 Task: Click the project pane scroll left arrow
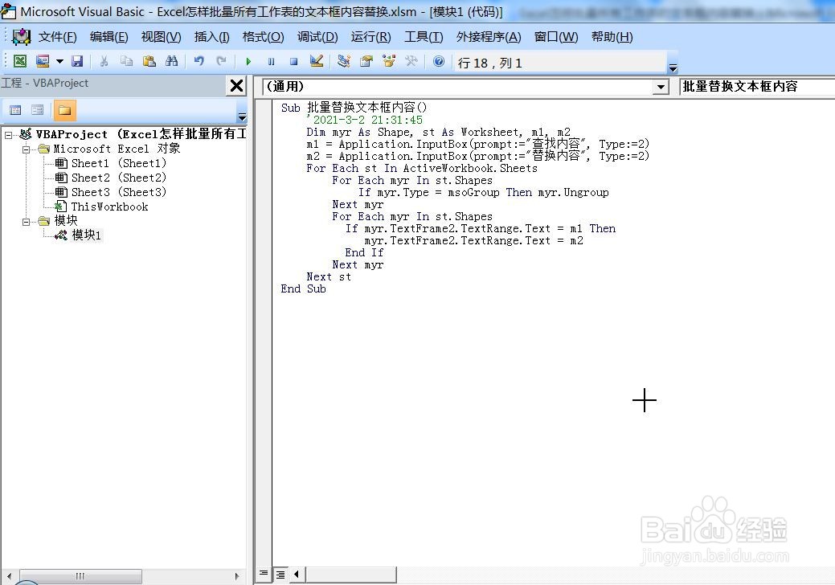(x=9, y=576)
